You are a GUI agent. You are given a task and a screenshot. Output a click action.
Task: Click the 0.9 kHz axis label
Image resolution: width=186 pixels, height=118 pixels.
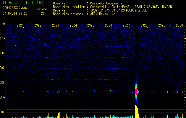[2, 68]
